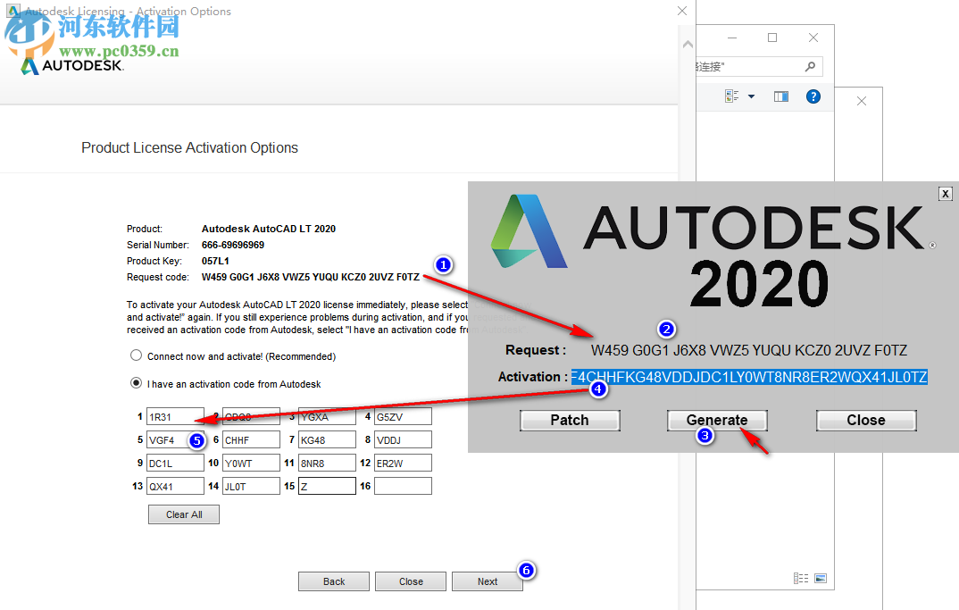Select the Connect now and activate option
Screen dimensions: 959x610
pos(136,355)
